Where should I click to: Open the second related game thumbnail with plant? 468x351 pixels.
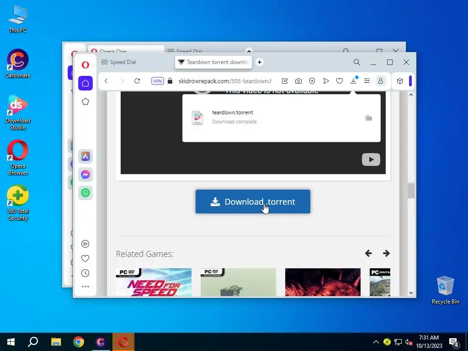238,282
